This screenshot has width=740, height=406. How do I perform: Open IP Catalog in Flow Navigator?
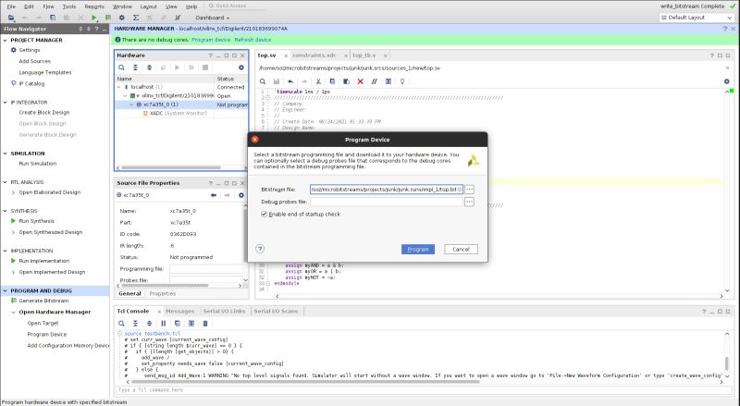coord(31,83)
